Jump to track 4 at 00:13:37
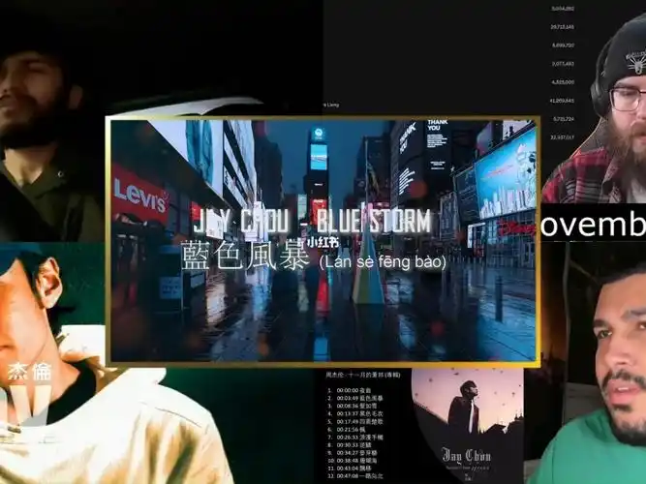 [x=355, y=413]
